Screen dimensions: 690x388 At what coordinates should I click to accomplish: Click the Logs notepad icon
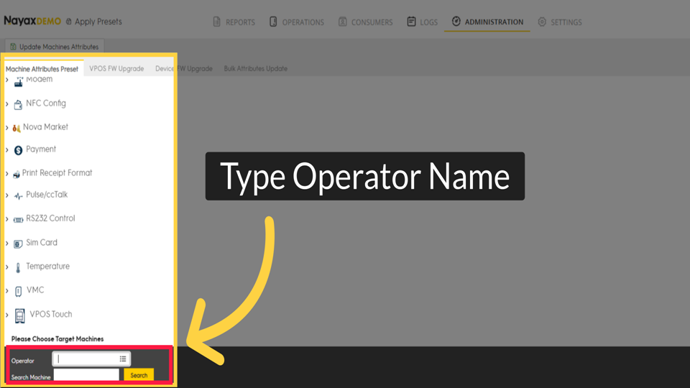tap(411, 22)
